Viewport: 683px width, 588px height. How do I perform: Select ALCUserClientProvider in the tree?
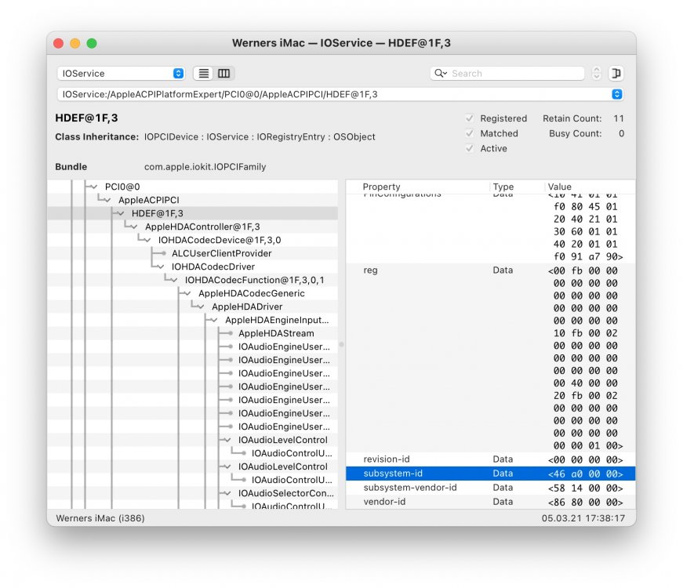(x=221, y=253)
